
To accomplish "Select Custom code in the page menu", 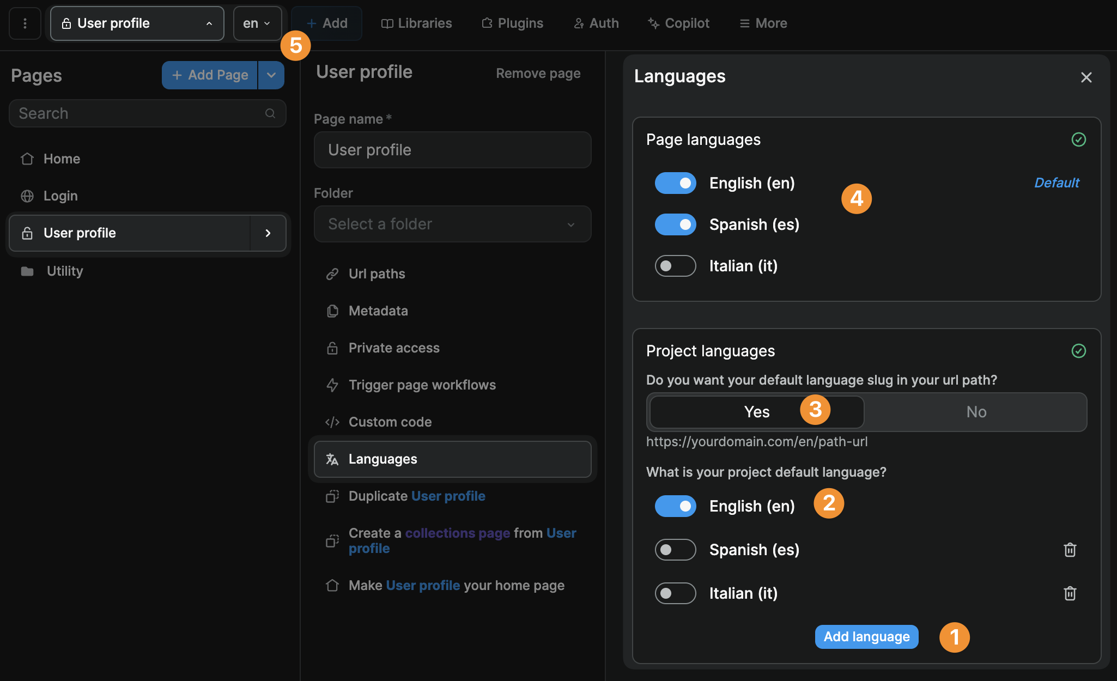I will (389, 421).
